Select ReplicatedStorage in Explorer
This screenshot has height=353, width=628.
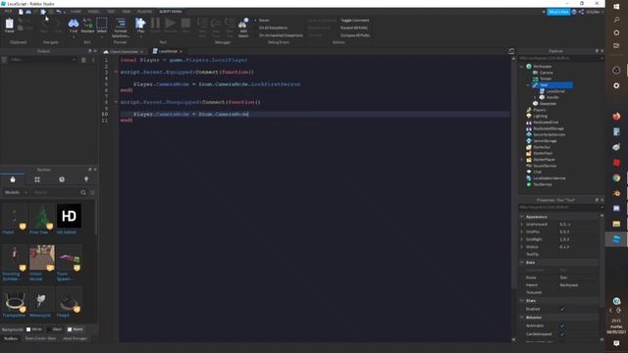pos(549,128)
